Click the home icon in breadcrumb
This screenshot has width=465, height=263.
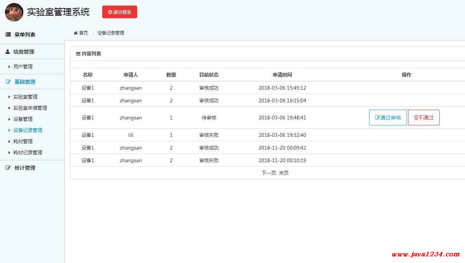[x=76, y=33]
